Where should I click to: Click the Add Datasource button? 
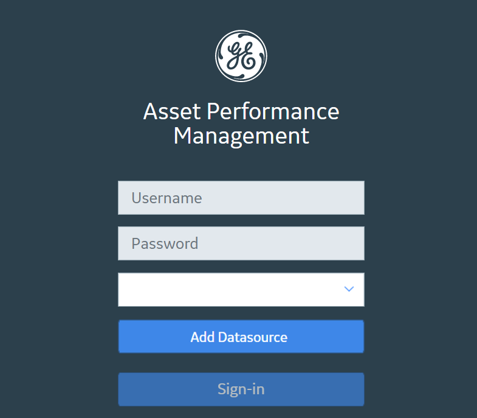pos(241,336)
